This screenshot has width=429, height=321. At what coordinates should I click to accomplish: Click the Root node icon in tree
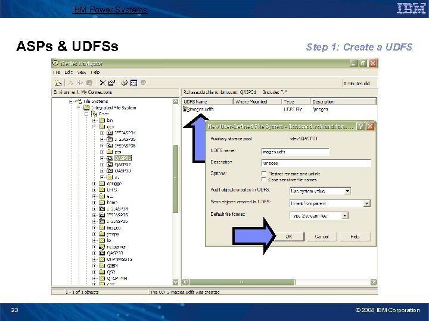(x=94, y=114)
